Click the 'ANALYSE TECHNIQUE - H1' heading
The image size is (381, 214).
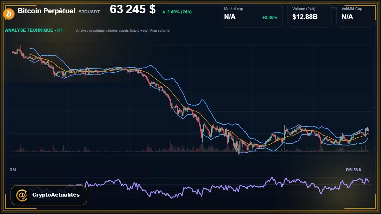pos(34,30)
